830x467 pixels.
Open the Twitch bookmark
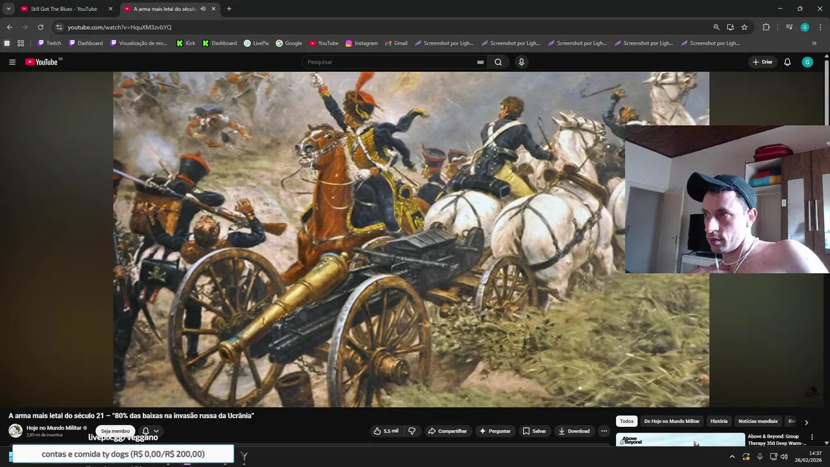click(x=49, y=43)
